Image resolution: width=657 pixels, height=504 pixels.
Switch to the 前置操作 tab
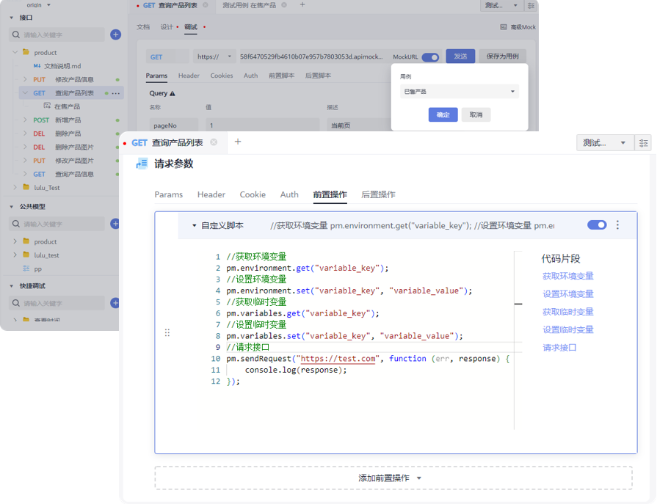330,194
